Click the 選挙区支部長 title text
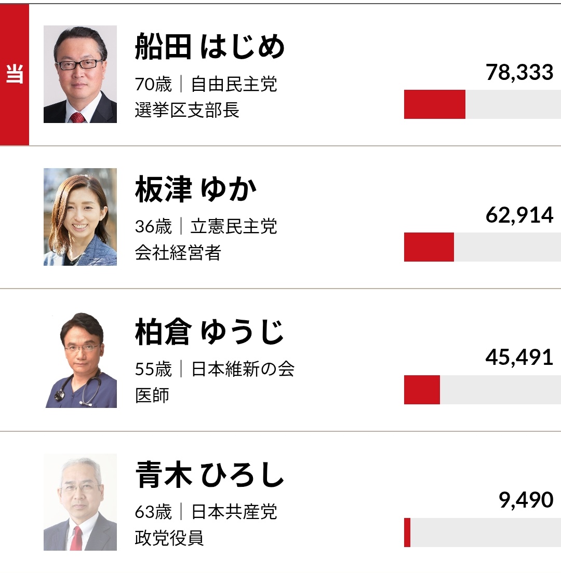Image resolution: width=561 pixels, height=573 pixels. coord(187,110)
